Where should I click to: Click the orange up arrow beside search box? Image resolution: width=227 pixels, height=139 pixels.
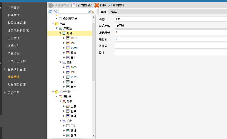[x=93, y=12]
